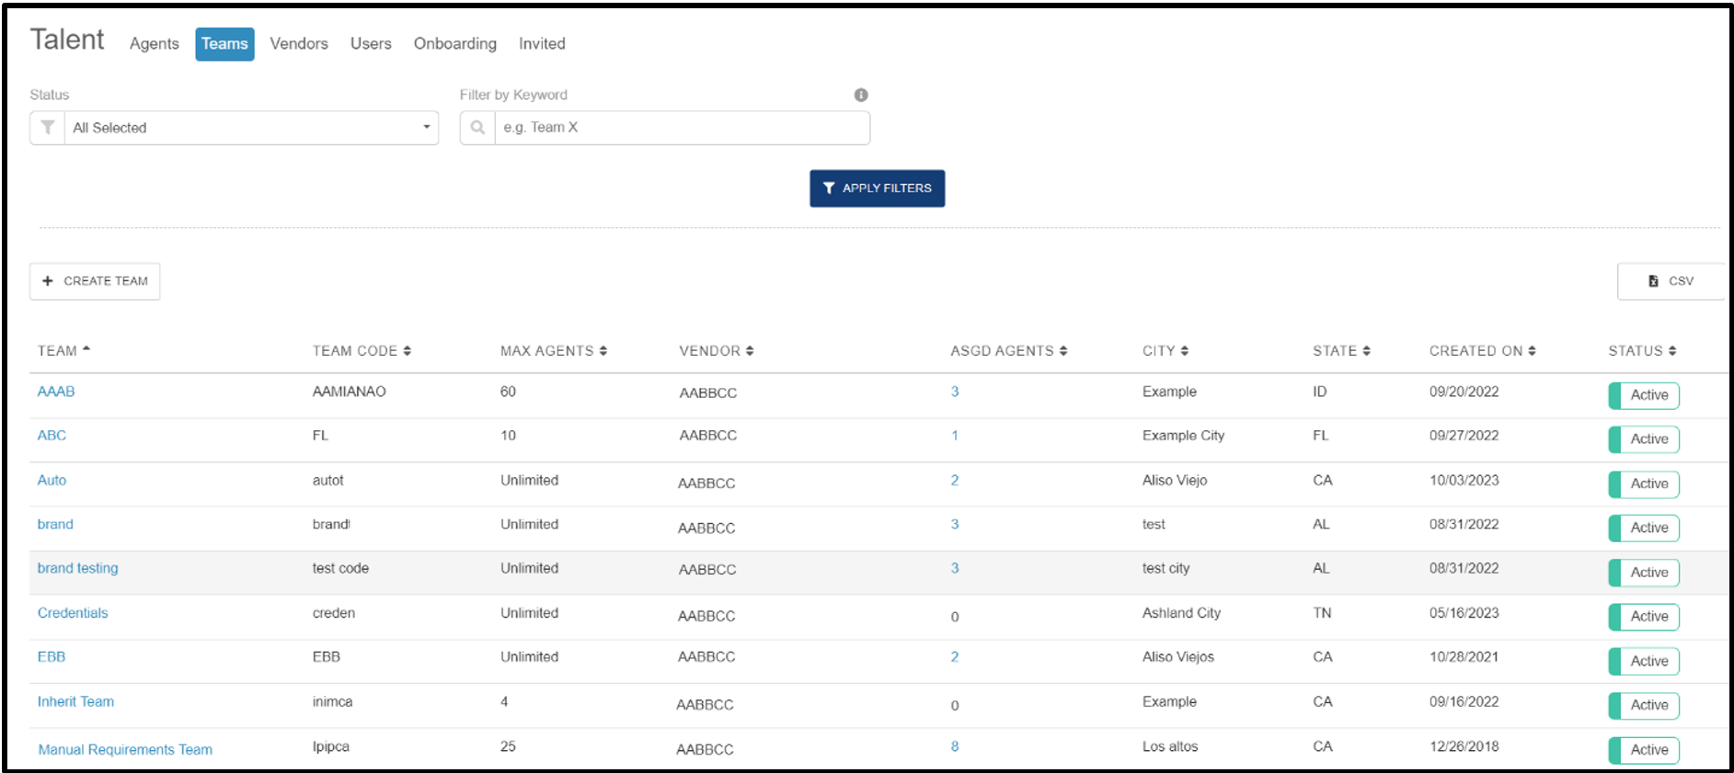Viewport: 1734px width, 773px height.
Task: Sort by CITY column
Action: click(1166, 351)
